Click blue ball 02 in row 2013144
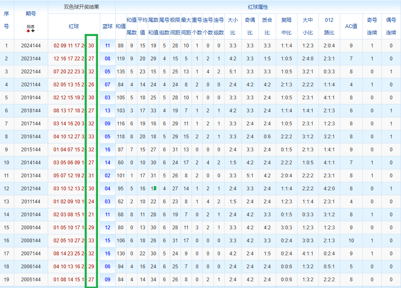This screenshot has width=401, height=288. pyautogui.click(x=107, y=176)
